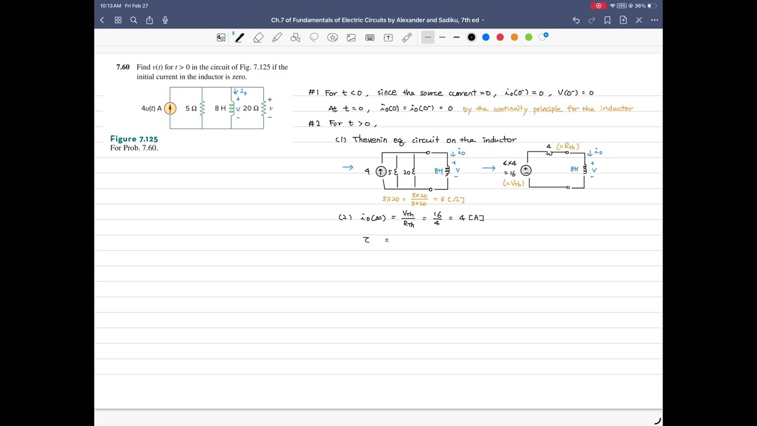Tap the handwritten 'Thevenin eq. circuit' line
The height and width of the screenshot is (426, 757).
[426, 140]
